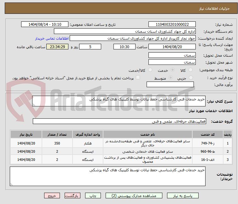
Task: Click the delivery city field سمنان
Action: [172, 62]
